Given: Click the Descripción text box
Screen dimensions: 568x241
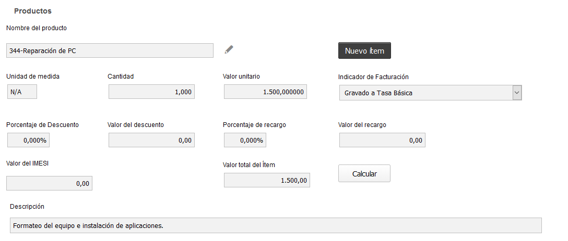Looking at the screenshot, I should click(x=276, y=225).
